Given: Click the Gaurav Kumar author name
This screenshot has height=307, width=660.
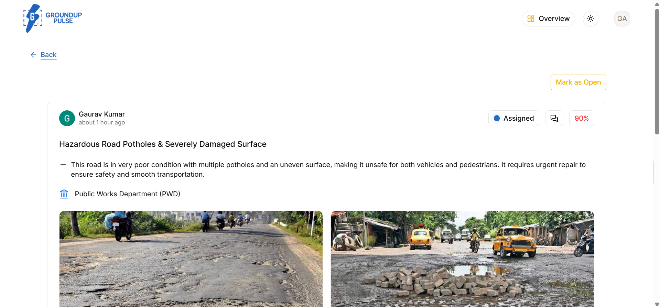Looking at the screenshot, I should [102, 114].
